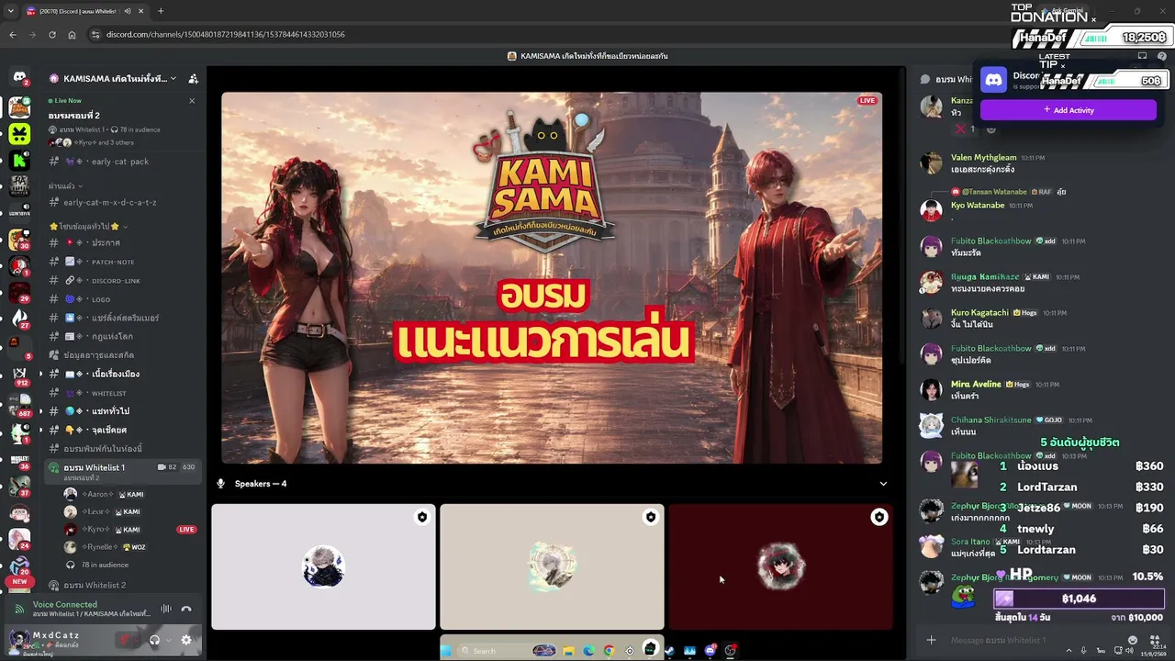This screenshot has height=661, width=1175.
Task: Open the invite people icon beside server name
Action: 193,79
